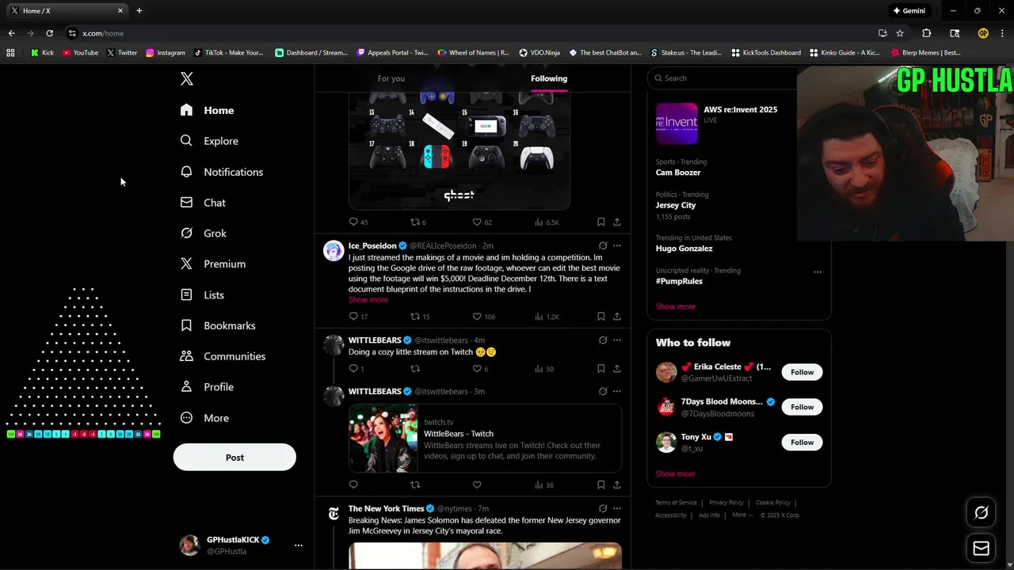Open the floating messages envelope button

(x=981, y=548)
